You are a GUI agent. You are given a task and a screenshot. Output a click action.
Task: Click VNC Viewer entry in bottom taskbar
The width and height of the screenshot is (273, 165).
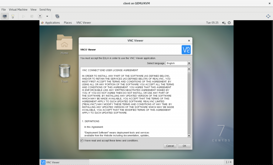click(65, 163)
